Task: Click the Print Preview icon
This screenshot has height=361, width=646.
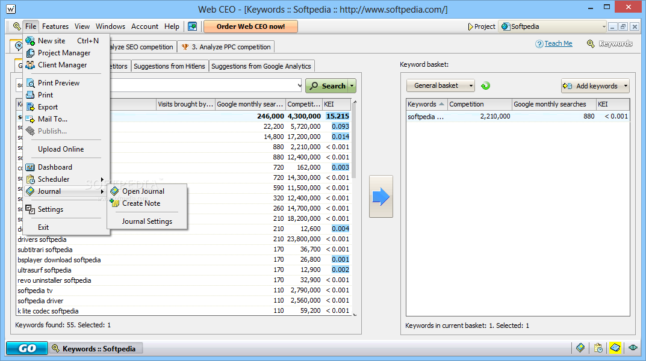Action: (30, 83)
